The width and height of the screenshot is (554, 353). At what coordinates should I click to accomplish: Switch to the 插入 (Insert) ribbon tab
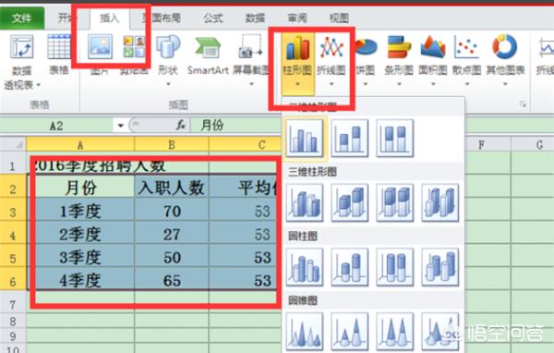point(110,18)
